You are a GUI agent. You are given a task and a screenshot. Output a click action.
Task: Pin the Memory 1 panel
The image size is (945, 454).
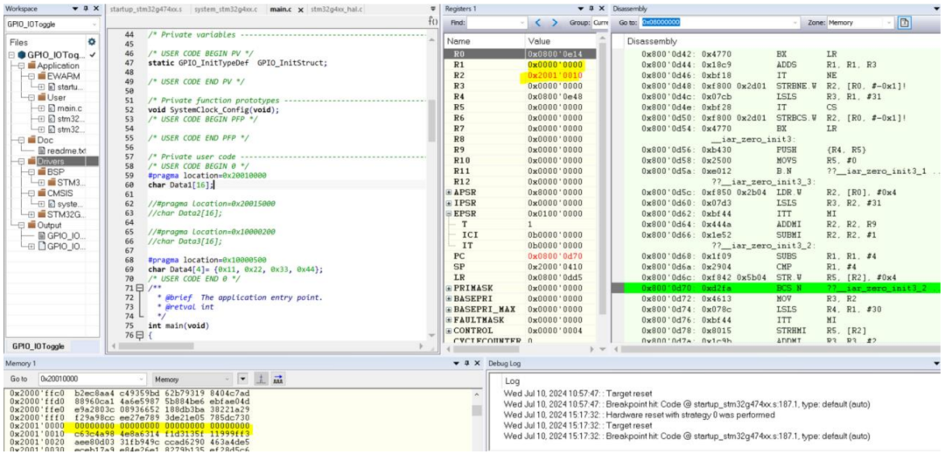[467, 364]
